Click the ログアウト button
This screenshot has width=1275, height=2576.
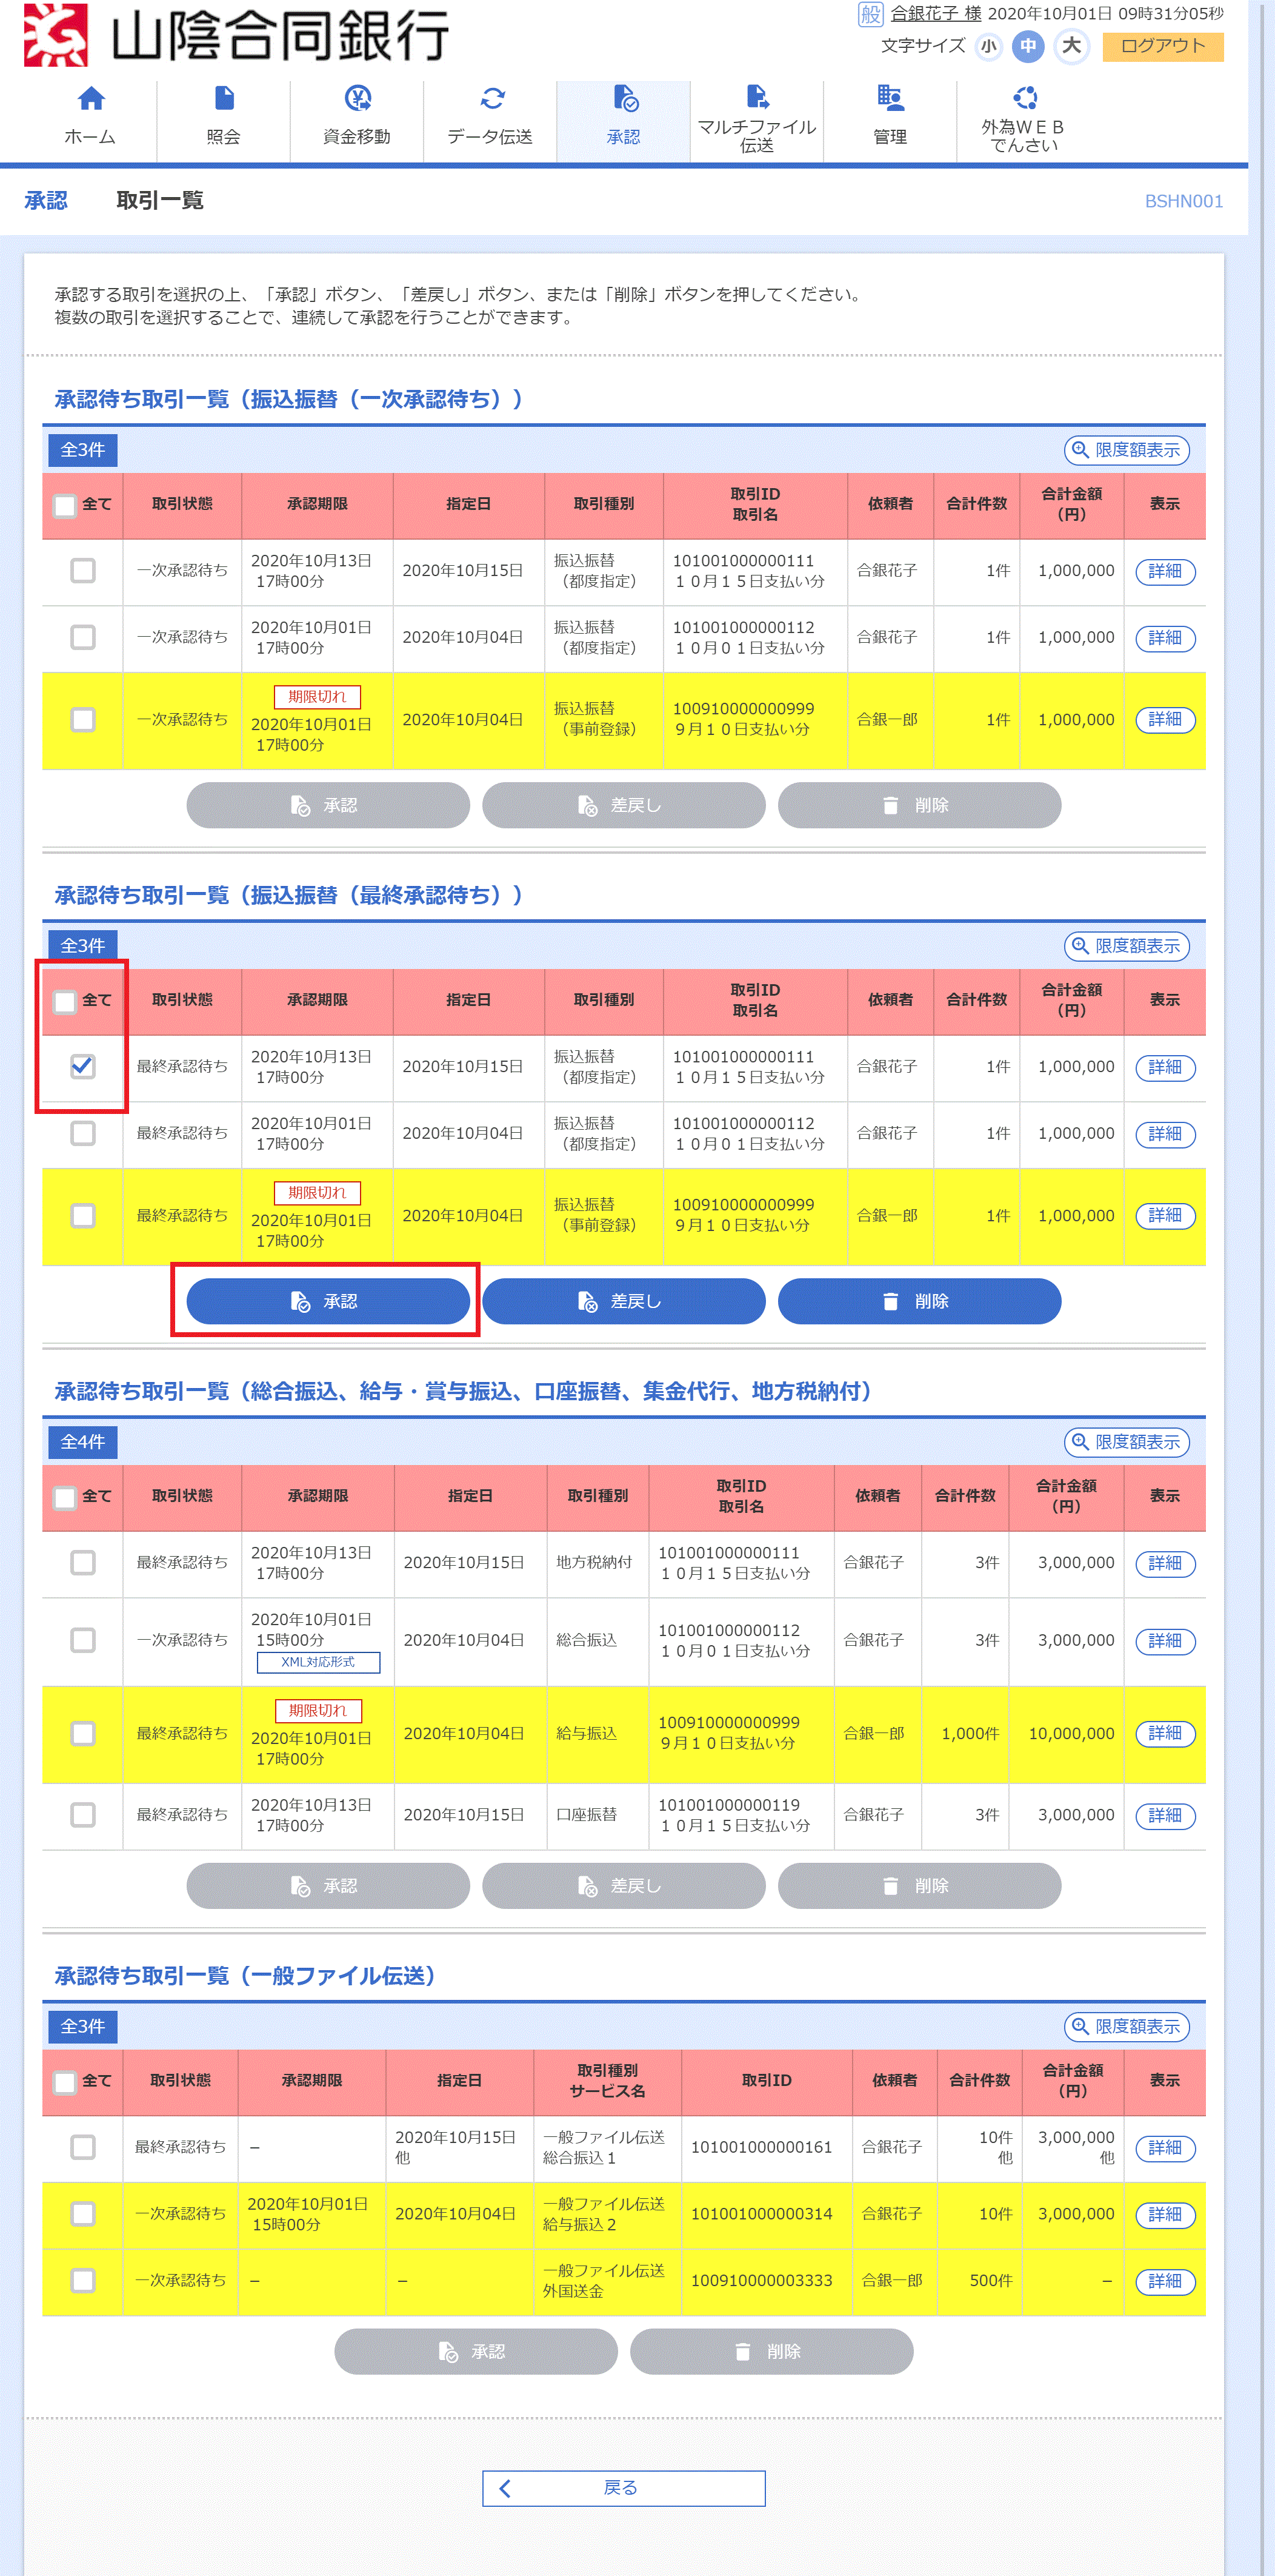[1163, 46]
